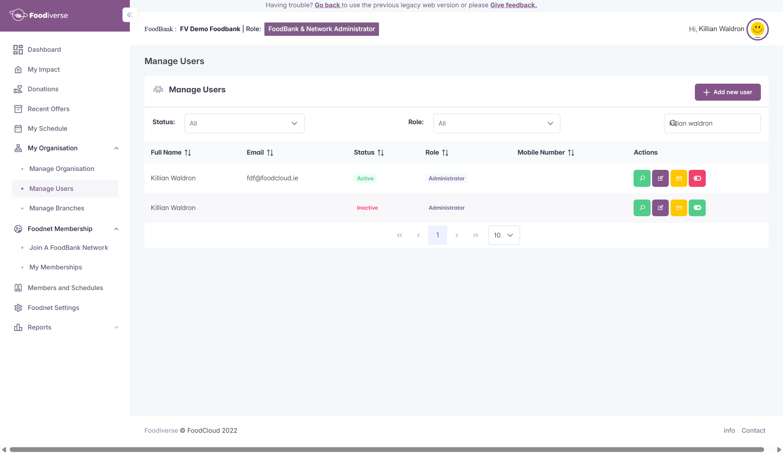Sort users by Status column arrows
The width and height of the screenshot is (783, 453).
[x=380, y=153]
